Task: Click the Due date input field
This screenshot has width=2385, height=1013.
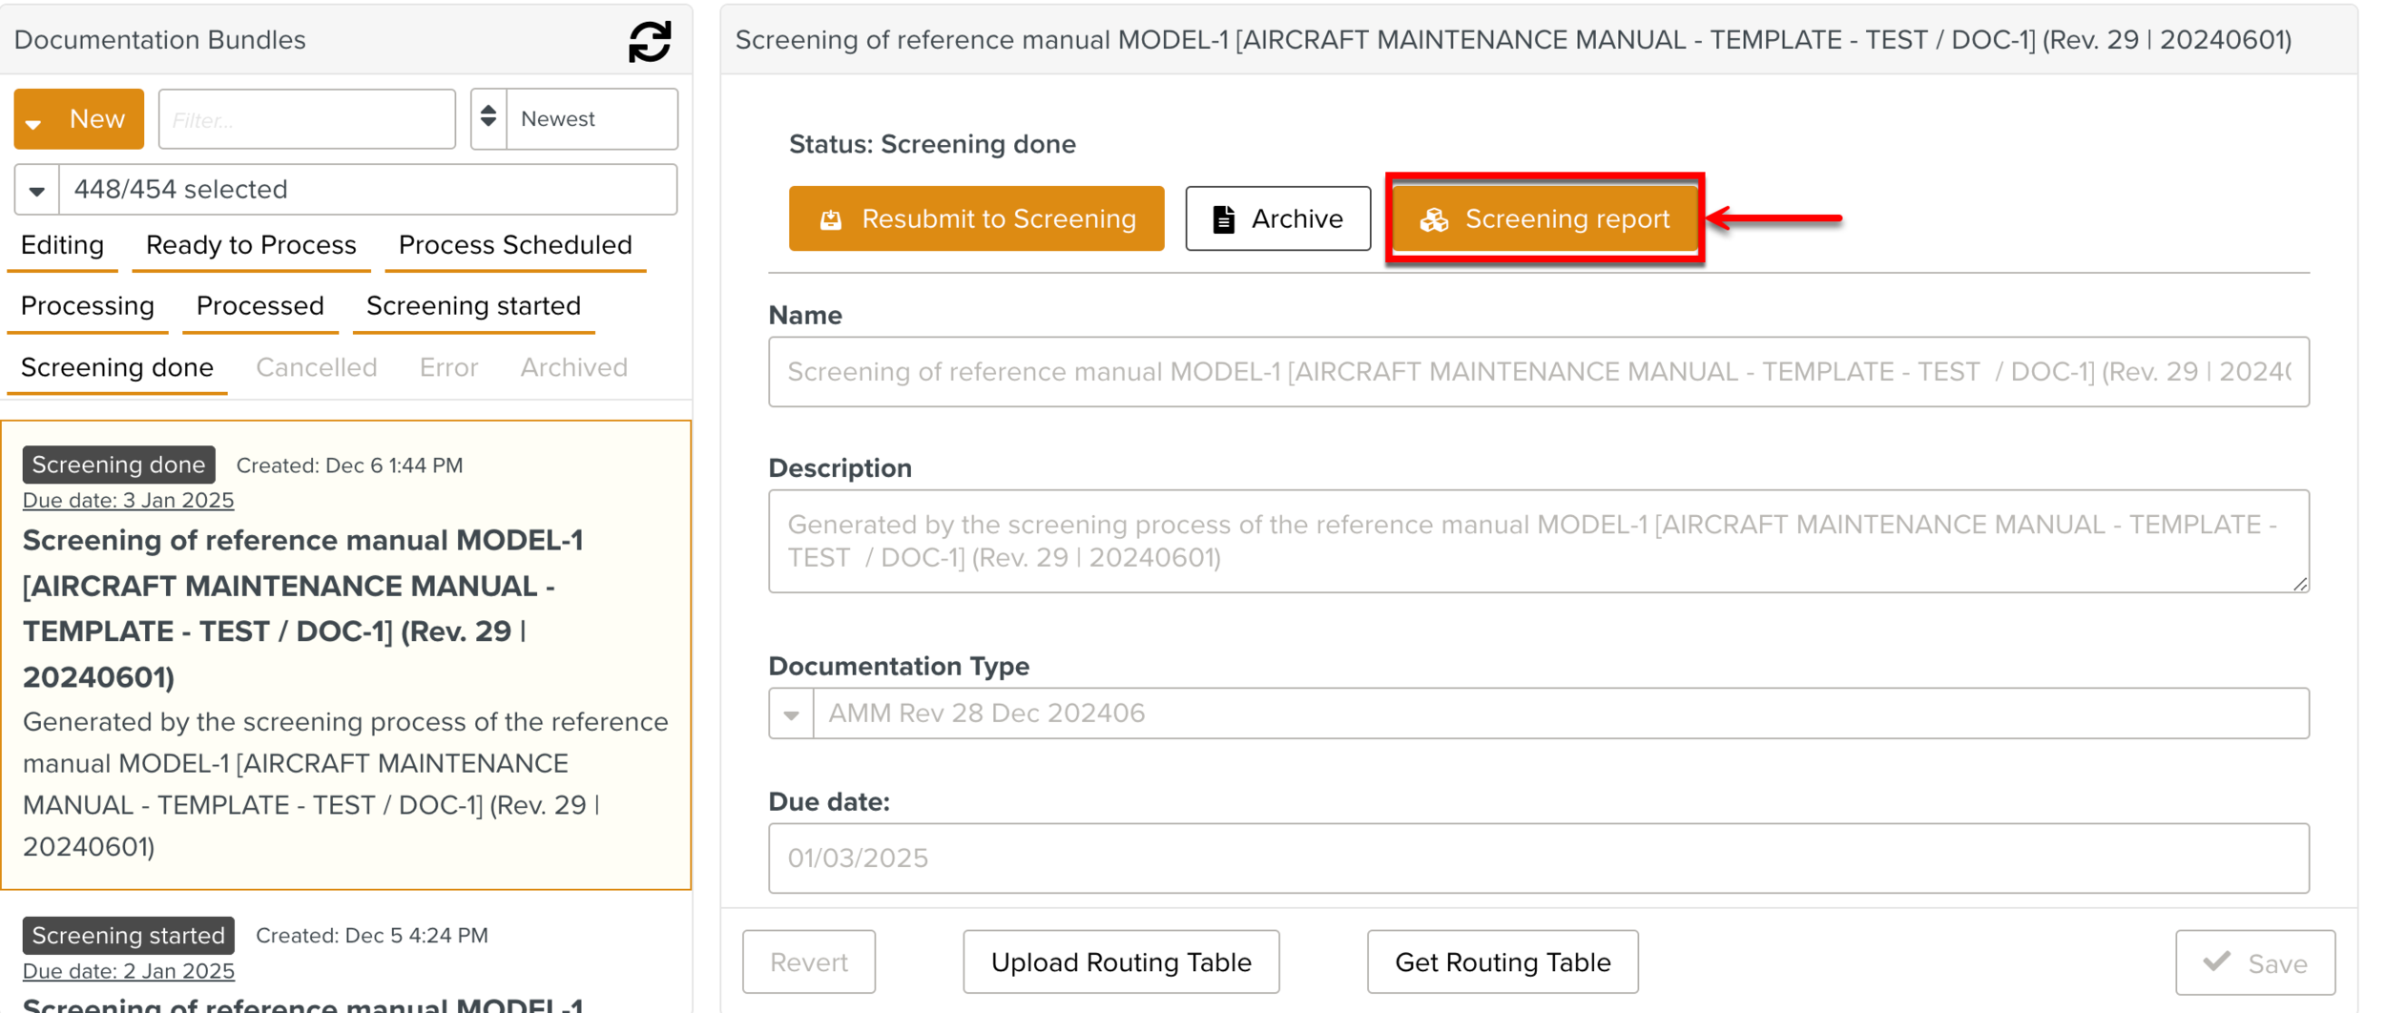Action: tap(1538, 858)
